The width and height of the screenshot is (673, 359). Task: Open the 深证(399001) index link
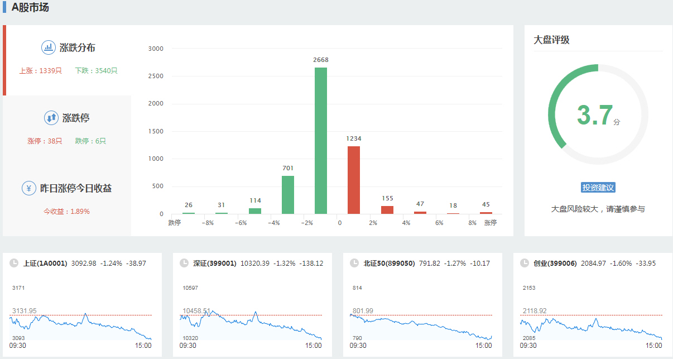pyautogui.click(x=215, y=263)
